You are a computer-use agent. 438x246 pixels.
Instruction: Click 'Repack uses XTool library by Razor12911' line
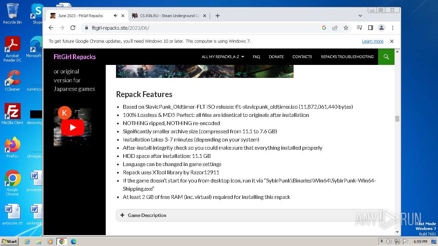pyautogui.click(x=171, y=173)
